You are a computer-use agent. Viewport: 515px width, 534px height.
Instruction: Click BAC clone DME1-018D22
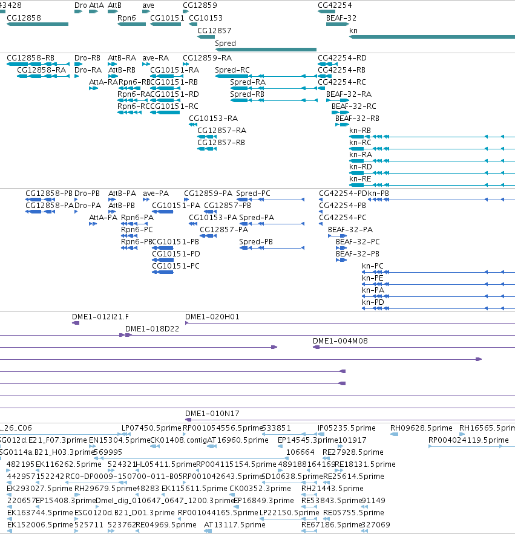[320, 336]
